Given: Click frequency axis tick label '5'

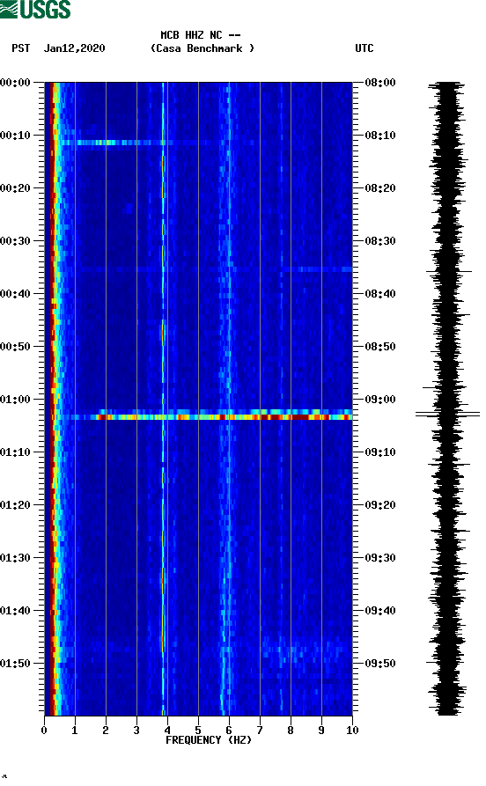Looking at the screenshot, I should (x=198, y=731).
